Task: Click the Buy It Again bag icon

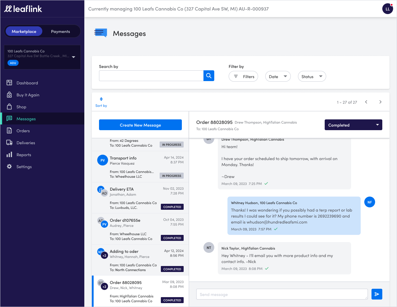Action: pos(9,95)
